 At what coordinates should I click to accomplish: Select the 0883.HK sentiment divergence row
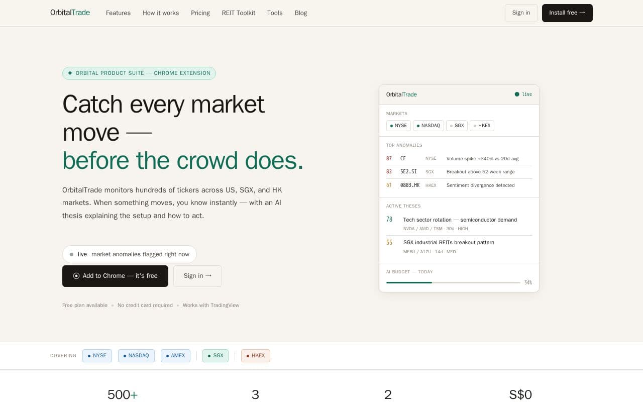pyautogui.click(x=459, y=185)
